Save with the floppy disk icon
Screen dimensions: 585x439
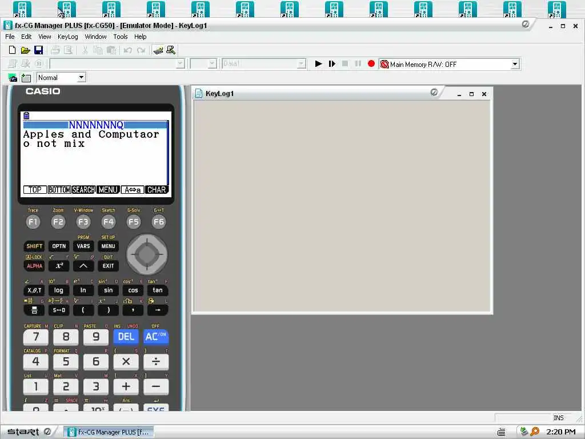coord(38,50)
